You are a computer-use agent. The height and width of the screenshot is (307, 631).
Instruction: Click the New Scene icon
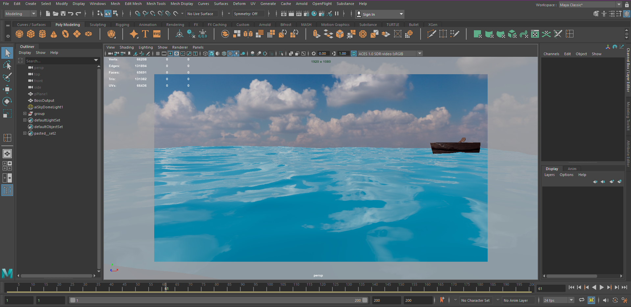48,13
